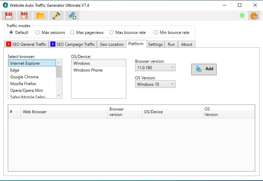Image resolution: width=263 pixels, height=181 pixels.
Task: Open the About tab
Action: pyautogui.click(x=187, y=44)
